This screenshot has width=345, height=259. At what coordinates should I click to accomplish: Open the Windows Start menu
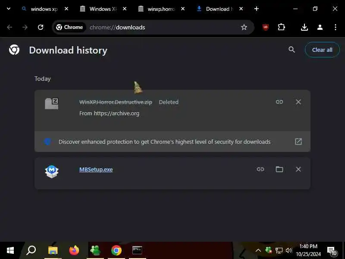(x=10, y=250)
